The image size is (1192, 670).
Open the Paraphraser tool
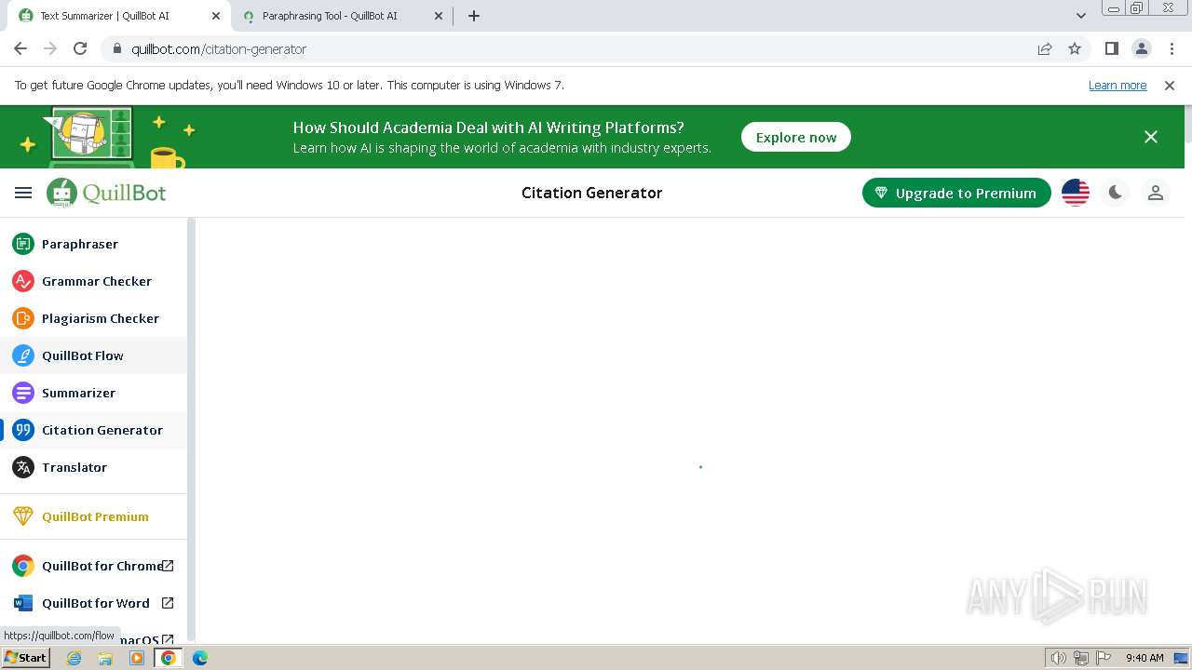click(x=93, y=244)
